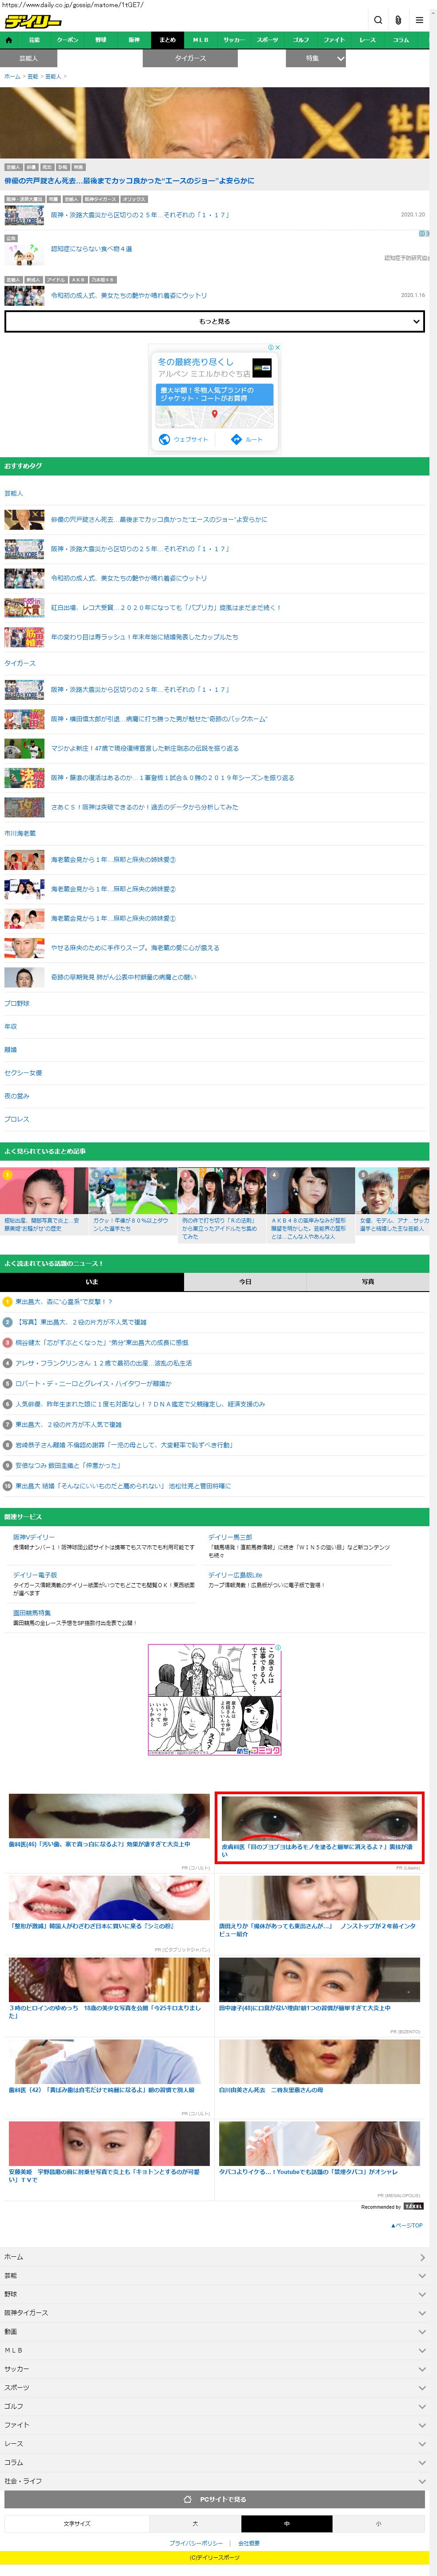Image resolution: width=437 pixels, height=2576 pixels.
Task: Open プライバシーポリシー link
Action: tap(196, 2542)
